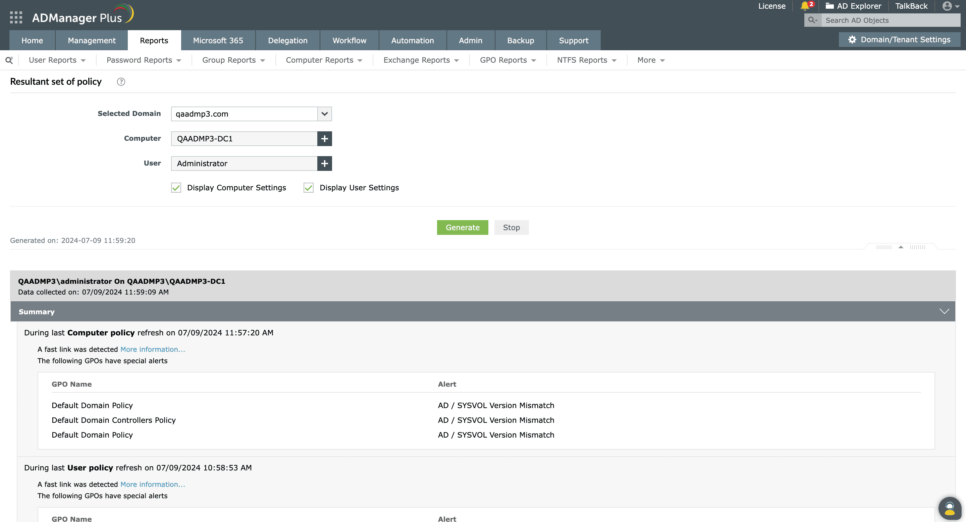Expand the Summary section chevron

coord(944,311)
